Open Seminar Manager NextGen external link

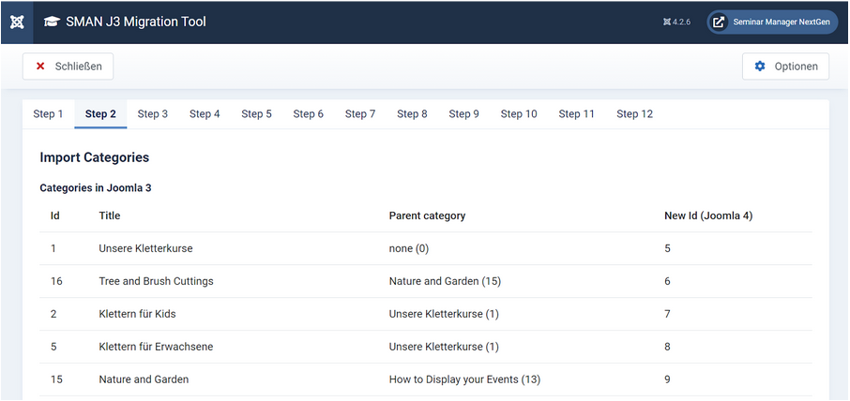coord(772,22)
